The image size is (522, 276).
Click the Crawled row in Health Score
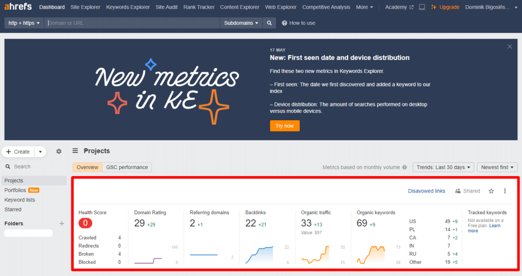100,238
